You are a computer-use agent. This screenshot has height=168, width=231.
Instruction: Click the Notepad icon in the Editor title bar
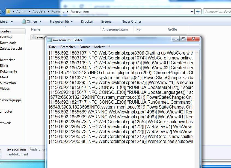point(49,40)
